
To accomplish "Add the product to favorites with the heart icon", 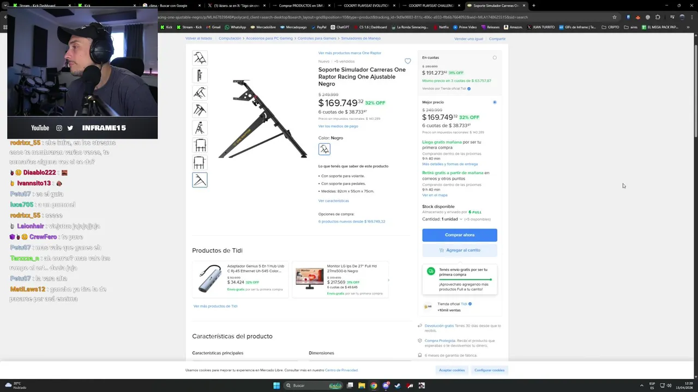I will click(x=407, y=61).
